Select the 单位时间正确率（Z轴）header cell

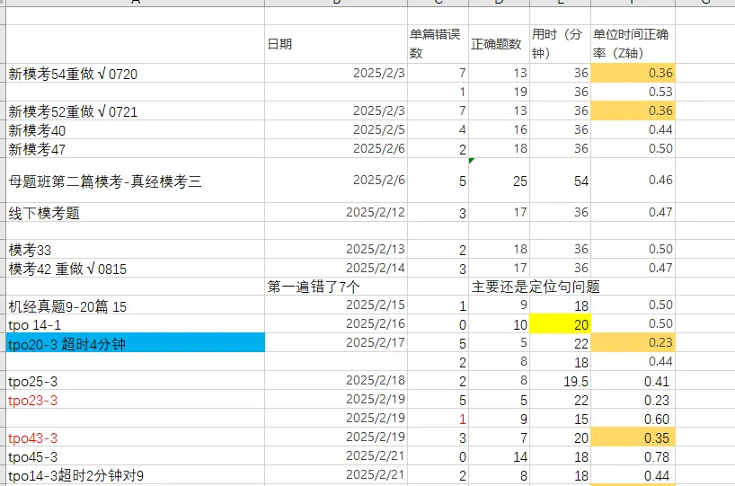point(633,44)
